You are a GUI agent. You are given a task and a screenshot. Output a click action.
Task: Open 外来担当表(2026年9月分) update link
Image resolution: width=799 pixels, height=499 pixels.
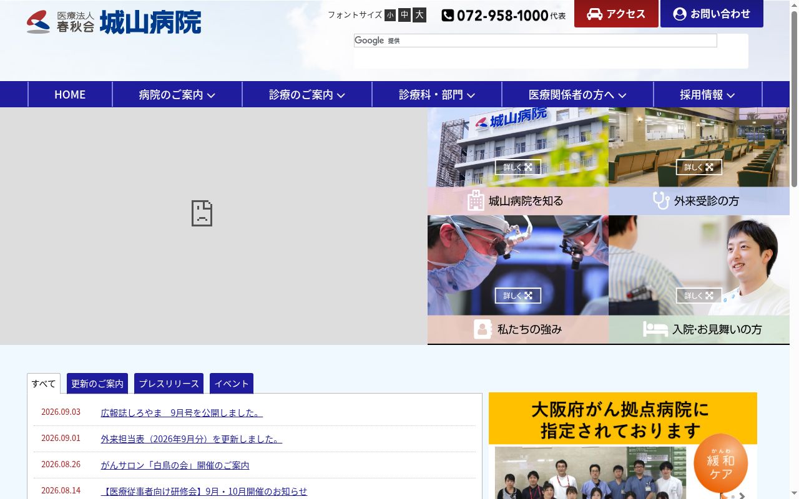(x=192, y=439)
